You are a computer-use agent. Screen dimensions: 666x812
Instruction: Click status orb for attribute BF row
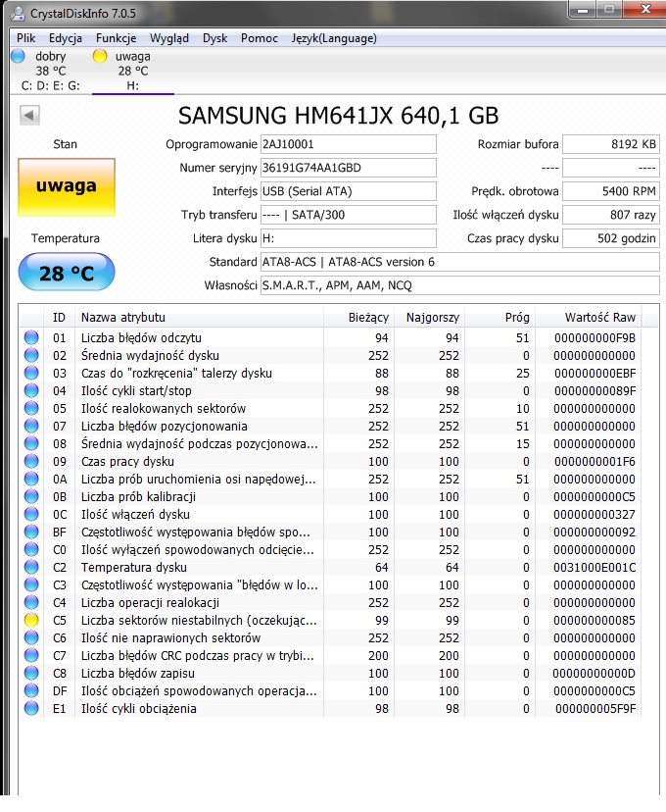(31, 532)
